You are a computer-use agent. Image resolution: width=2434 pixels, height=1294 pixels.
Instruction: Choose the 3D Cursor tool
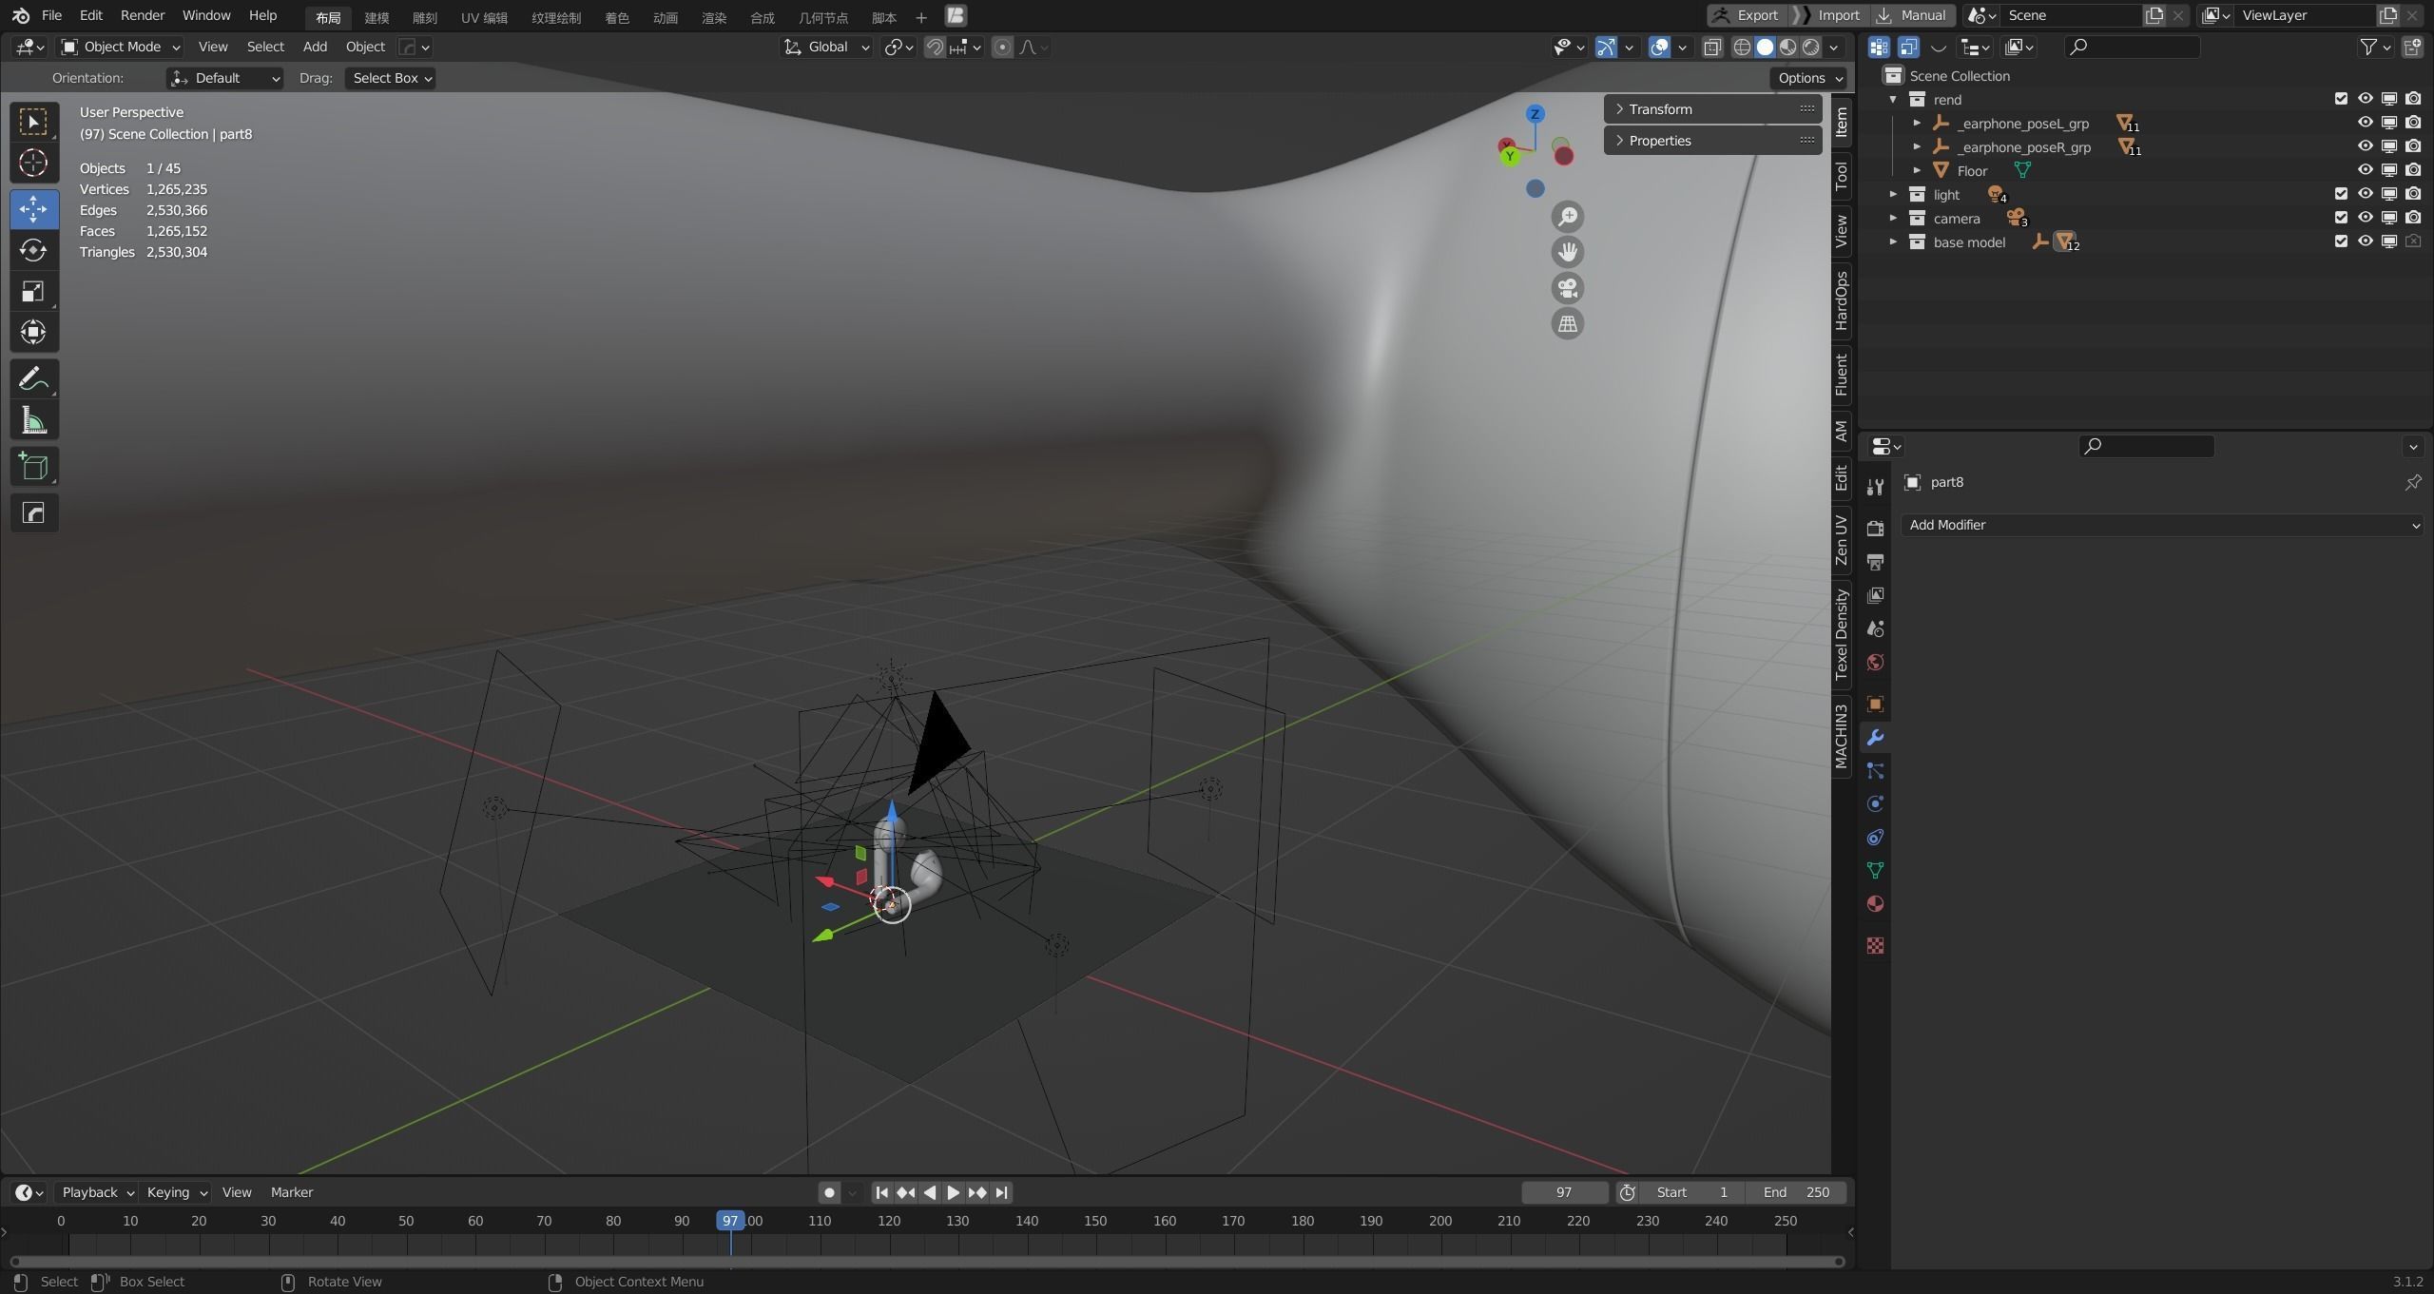33,164
